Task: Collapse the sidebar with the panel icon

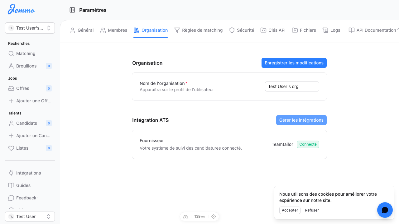Action: click(72, 10)
